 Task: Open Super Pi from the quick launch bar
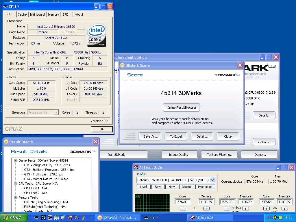[x=56, y=218]
